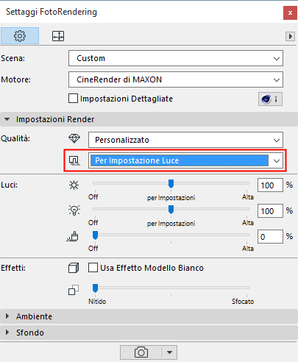The height and width of the screenshot is (362, 298).
Task: Open the render button arrow menu
Action: [x=169, y=352]
